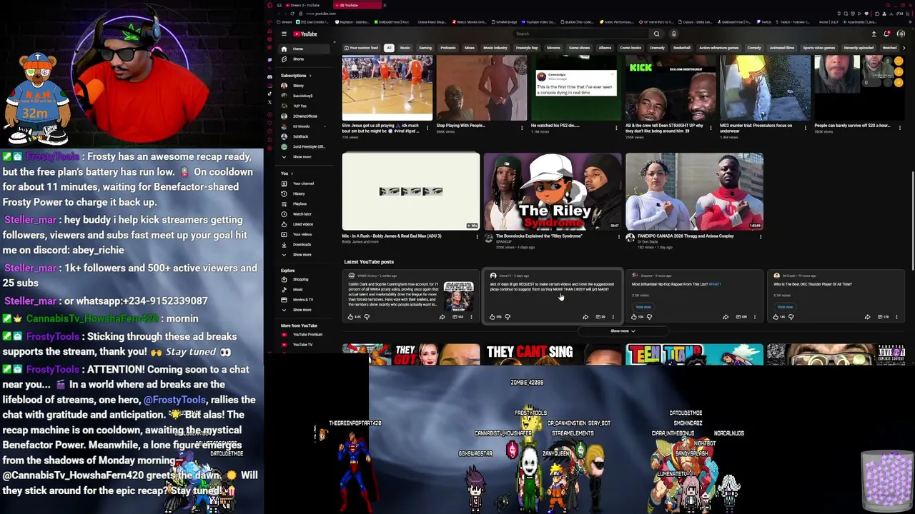The width and height of the screenshot is (915, 514).
Task: Open the Nightbot Dashboard bookmark
Action: [x=352, y=22]
